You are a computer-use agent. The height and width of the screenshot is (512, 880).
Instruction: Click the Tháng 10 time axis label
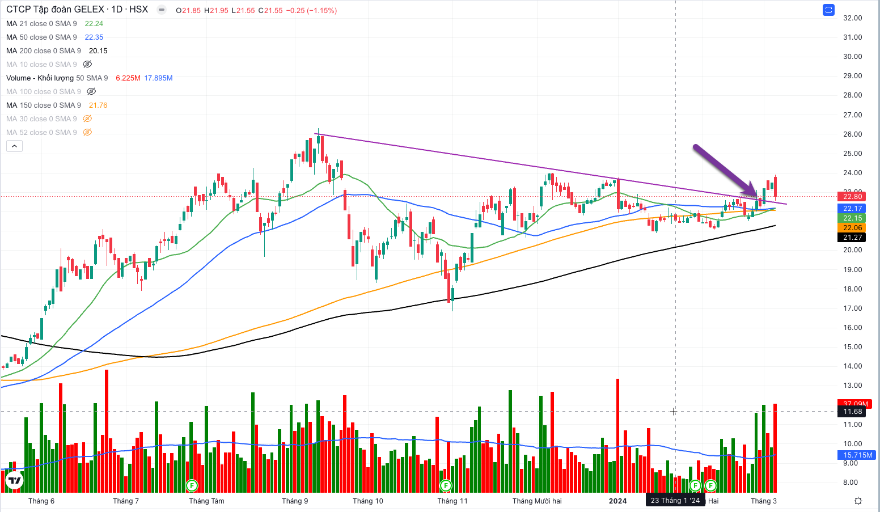click(368, 501)
